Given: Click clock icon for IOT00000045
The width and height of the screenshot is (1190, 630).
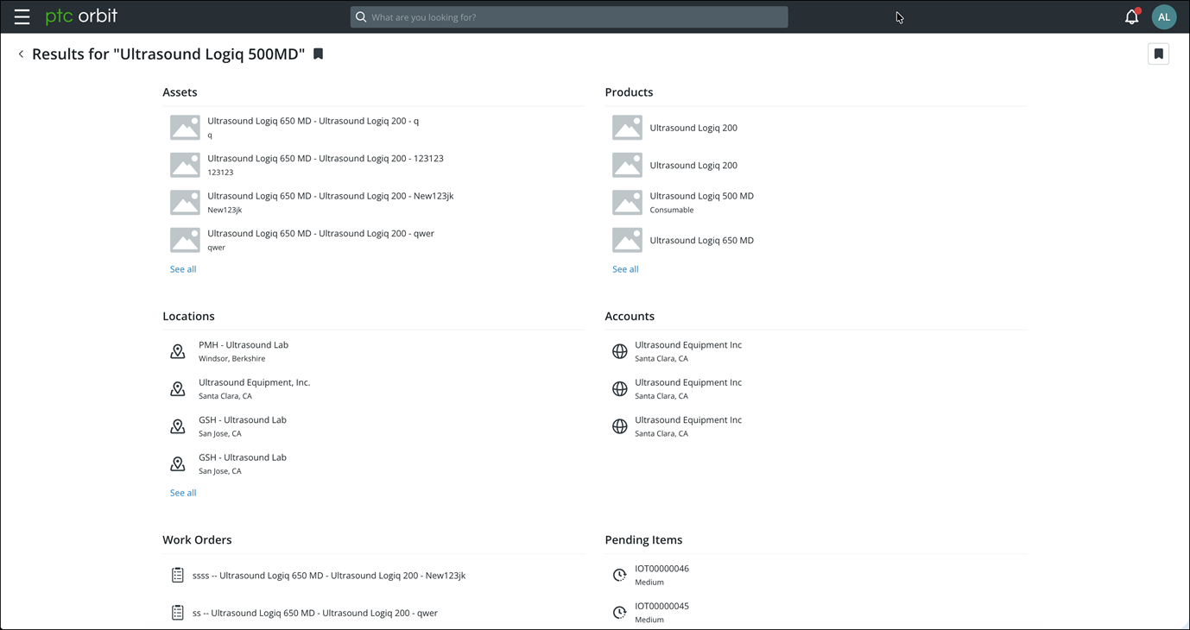Looking at the screenshot, I should 619,613.
